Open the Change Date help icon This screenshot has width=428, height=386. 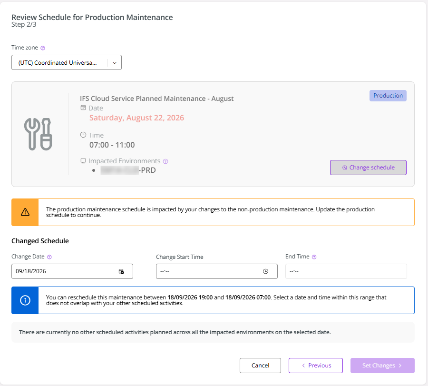click(x=49, y=257)
